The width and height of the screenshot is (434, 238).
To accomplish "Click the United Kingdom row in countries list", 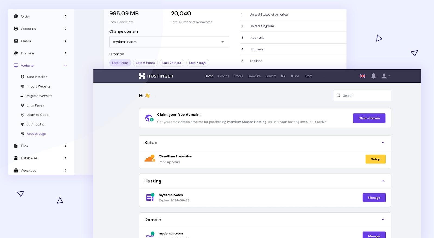I will click(x=293, y=26).
